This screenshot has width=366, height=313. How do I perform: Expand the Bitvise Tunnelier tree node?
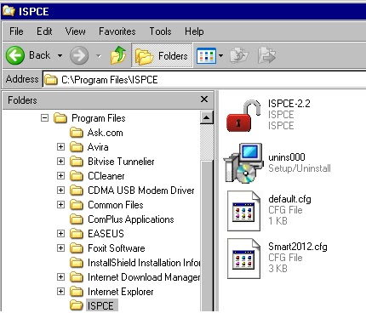pyautogui.click(x=60, y=161)
